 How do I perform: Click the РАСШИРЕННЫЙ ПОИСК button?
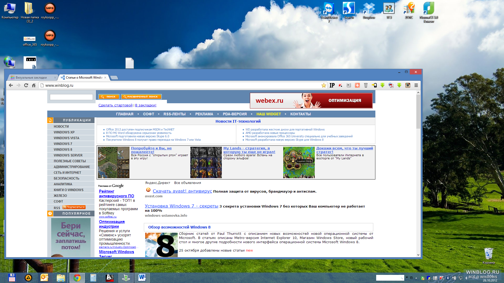[x=141, y=97]
